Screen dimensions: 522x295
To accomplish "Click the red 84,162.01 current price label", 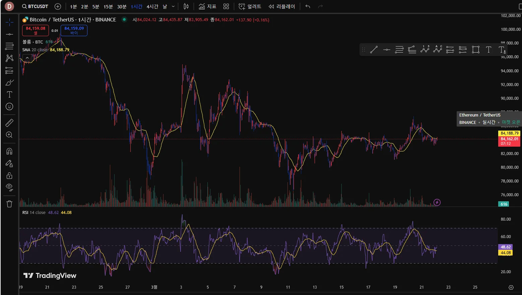I will click(509, 141).
